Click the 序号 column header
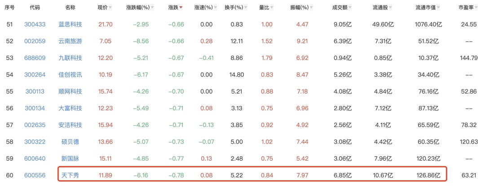 coord(9,8)
